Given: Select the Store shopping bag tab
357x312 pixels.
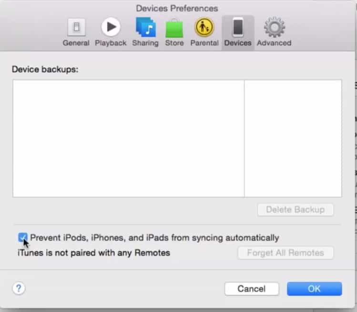Looking at the screenshot, I should tap(174, 32).
